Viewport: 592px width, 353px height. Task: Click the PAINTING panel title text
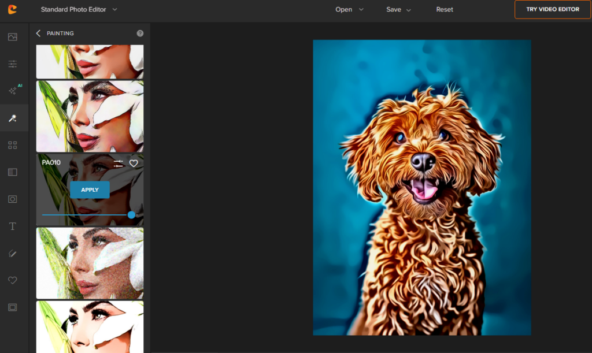point(60,33)
